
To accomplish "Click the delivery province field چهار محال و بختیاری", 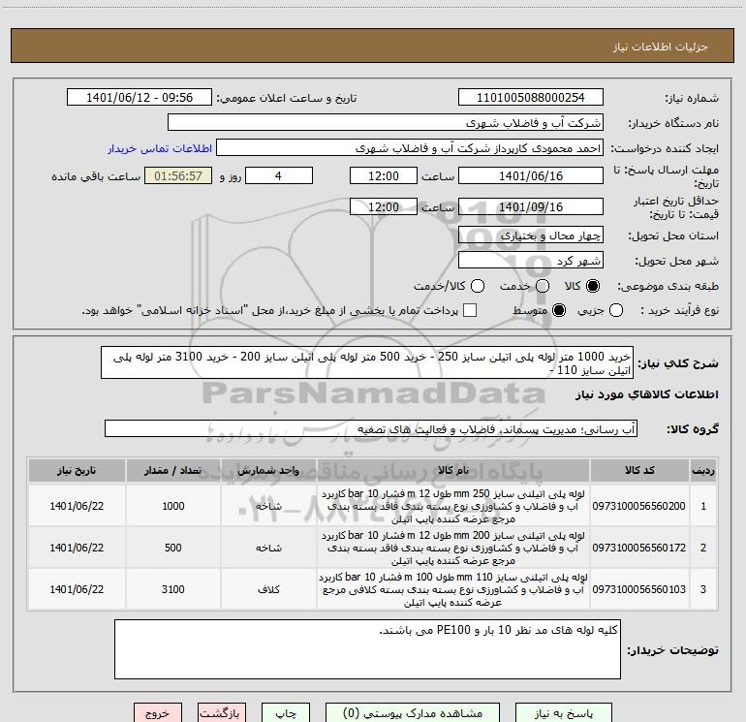I will [x=531, y=235].
